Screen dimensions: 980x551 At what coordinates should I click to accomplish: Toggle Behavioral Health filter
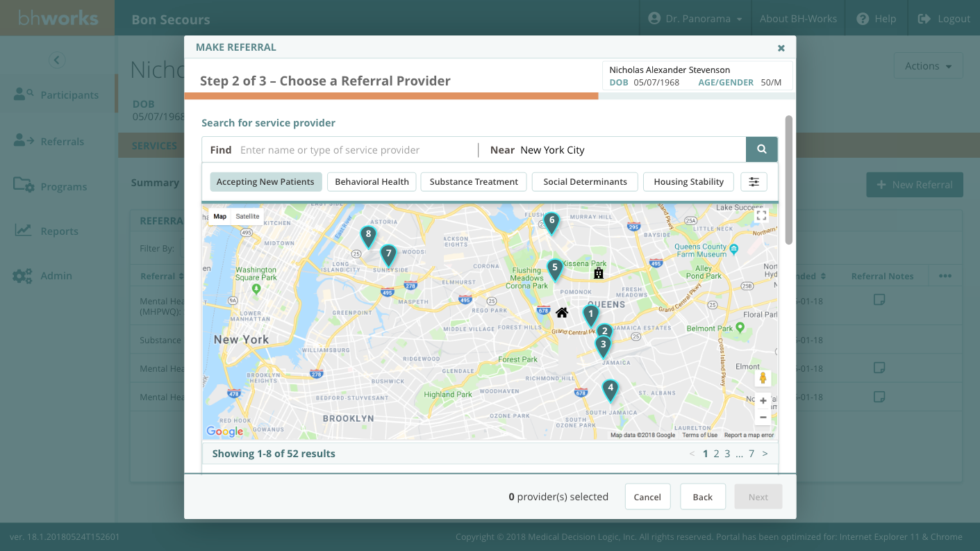pyautogui.click(x=372, y=182)
